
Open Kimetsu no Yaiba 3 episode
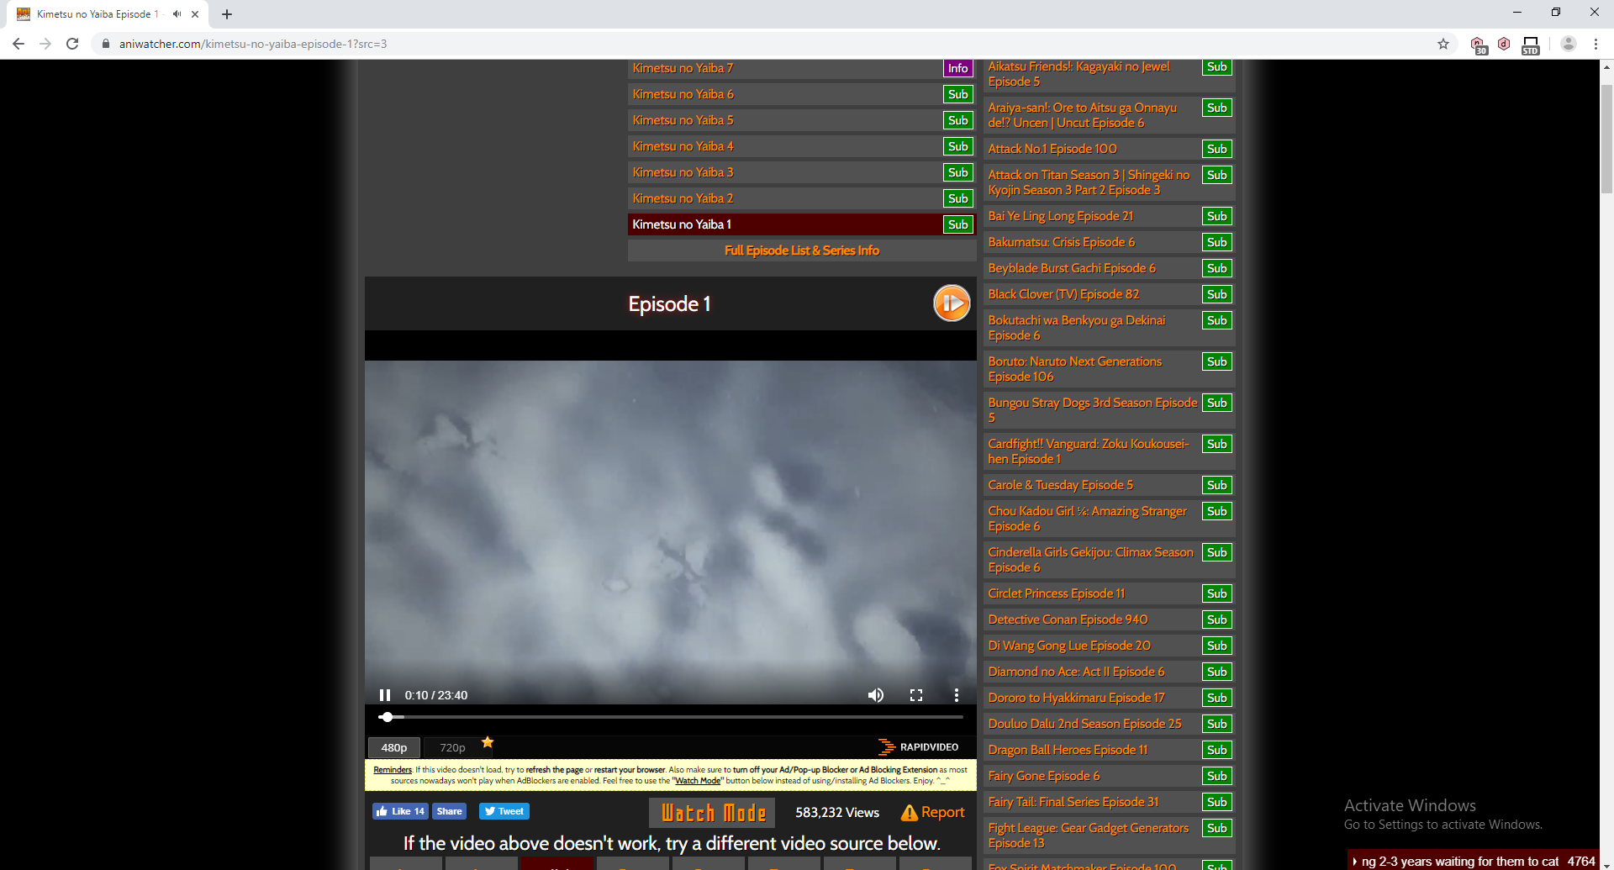pyautogui.click(x=683, y=172)
